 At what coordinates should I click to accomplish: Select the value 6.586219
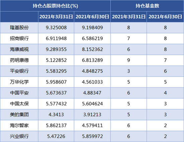(x=92, y=38)
